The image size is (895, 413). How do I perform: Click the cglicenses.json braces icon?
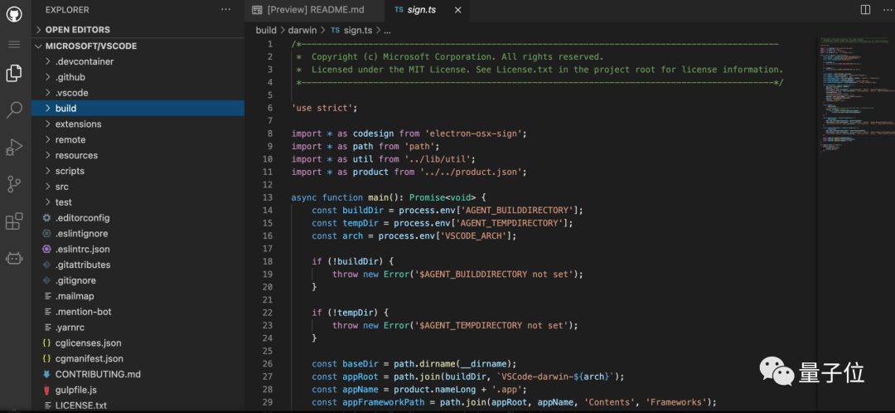pos(46,343)
